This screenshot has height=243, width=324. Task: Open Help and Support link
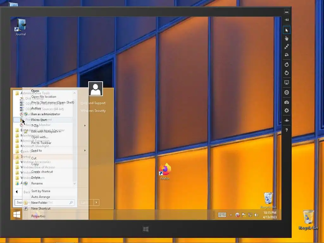click(93, 103)
